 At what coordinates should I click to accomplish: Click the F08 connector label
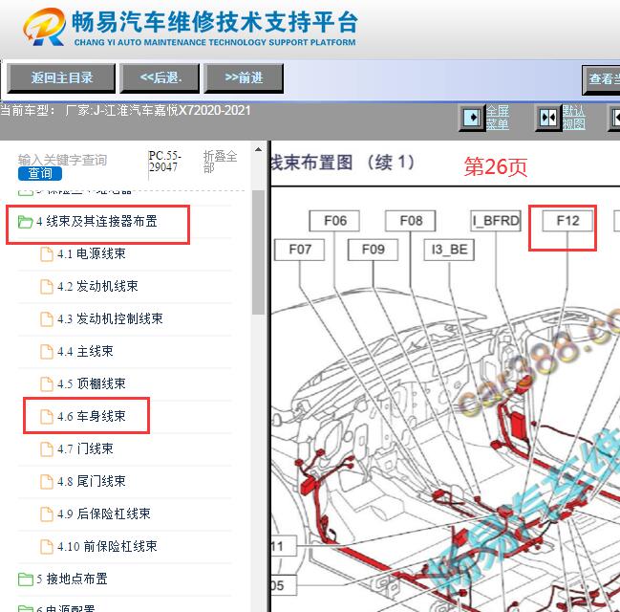(x=411, y=221)
